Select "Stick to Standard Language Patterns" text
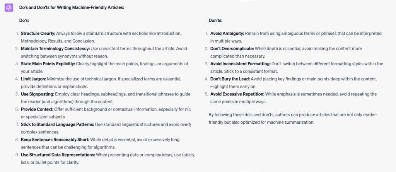This screenshot has width=396, height=172. click(58, 124)
